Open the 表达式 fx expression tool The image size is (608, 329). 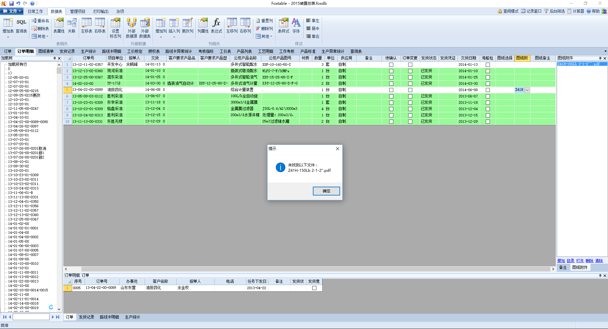coord(216,26)
